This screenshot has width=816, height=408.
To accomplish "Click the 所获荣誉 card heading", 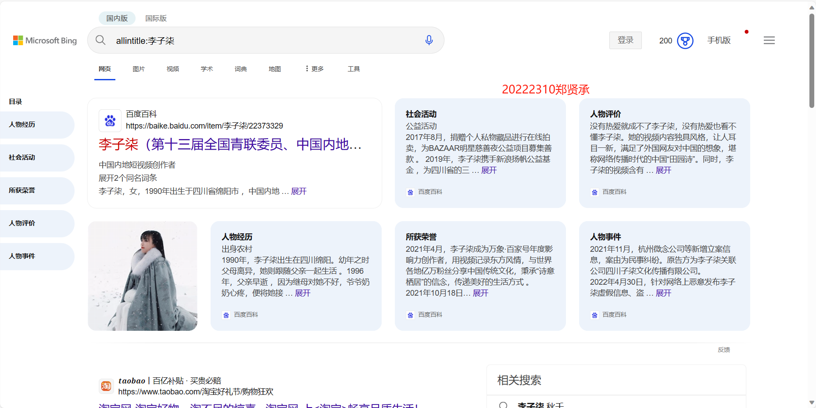I will coord(421,237).
